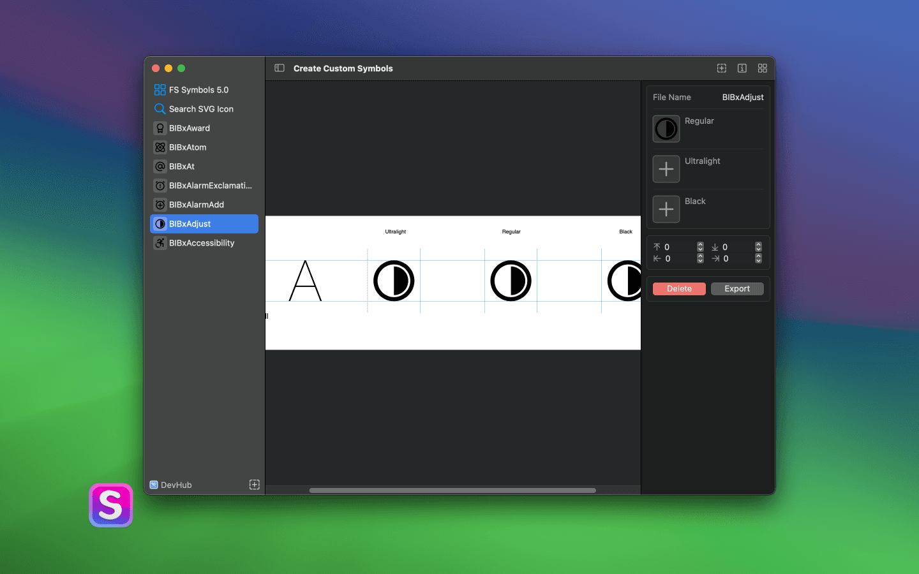Viewport: 919px width, 574px height.
Task: Click the DevHub icon at bottom of sidebar
Action: (153, 485)
